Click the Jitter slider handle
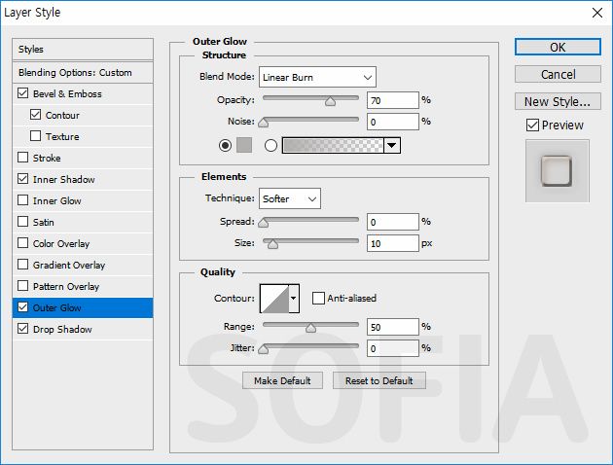613x465 pixels. [x=264, y=349]
